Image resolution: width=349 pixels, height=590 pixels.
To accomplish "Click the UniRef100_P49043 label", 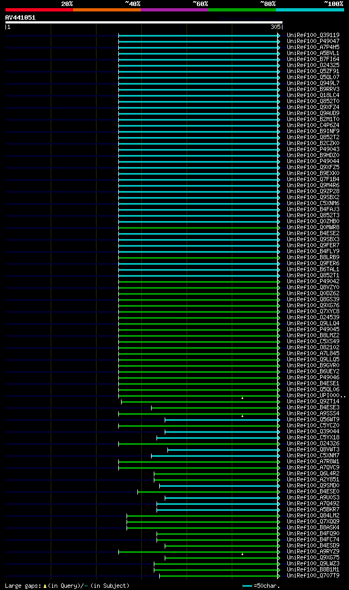I will (313, 150).
